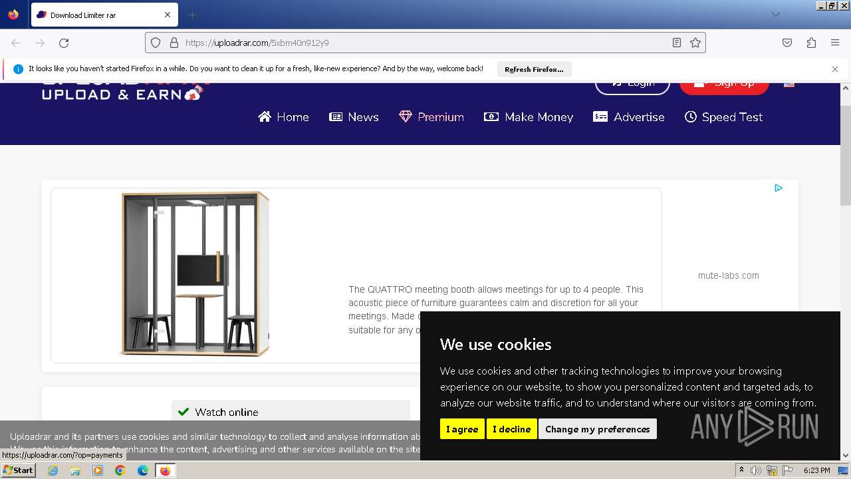Image resolution: width=851 pixels, height=479 pixels.
Task: Launch Internet Explorer from the taskbar
Action: tap(53, 470)
